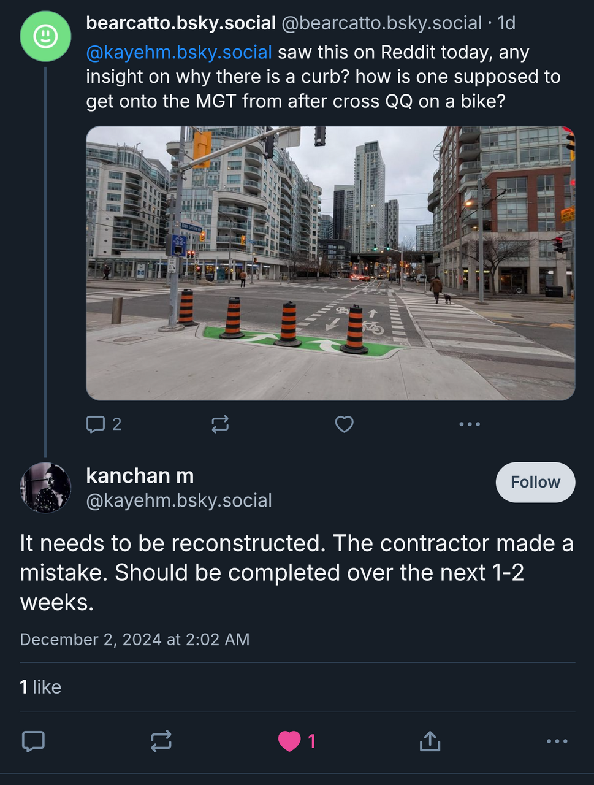Screen dimensions: 594x785
Task: Open the more options on bearcatto's post
Action: tap(470, 424)
